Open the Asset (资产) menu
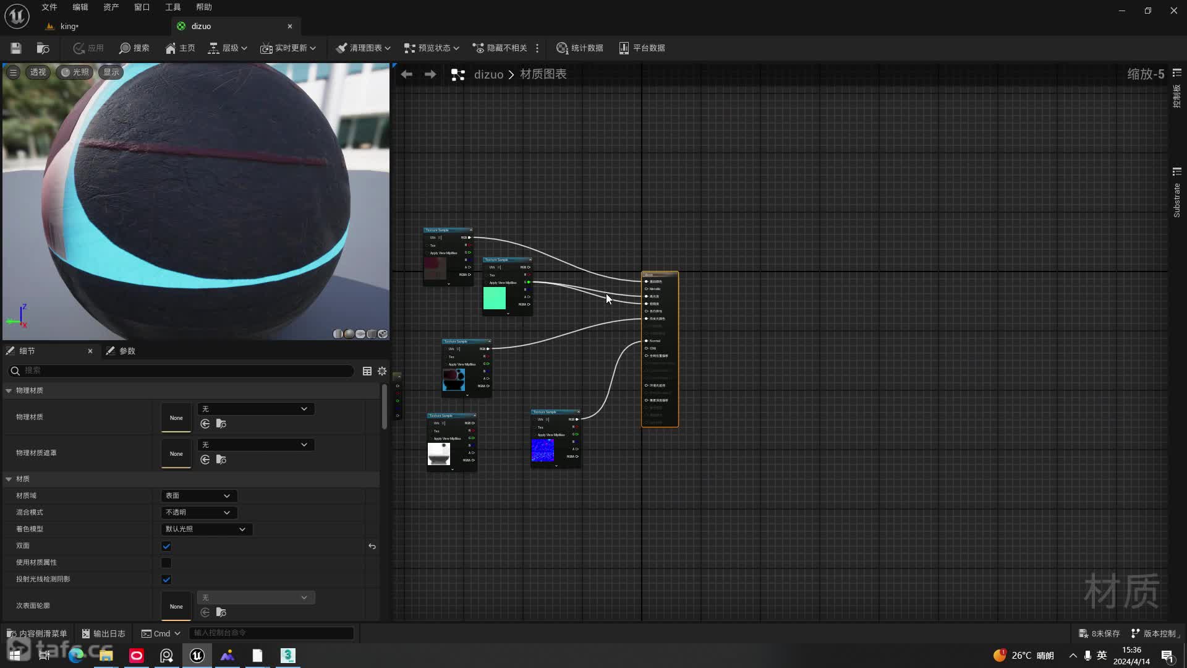Viewport: 1187px width, 668px height. pos(111,7)
